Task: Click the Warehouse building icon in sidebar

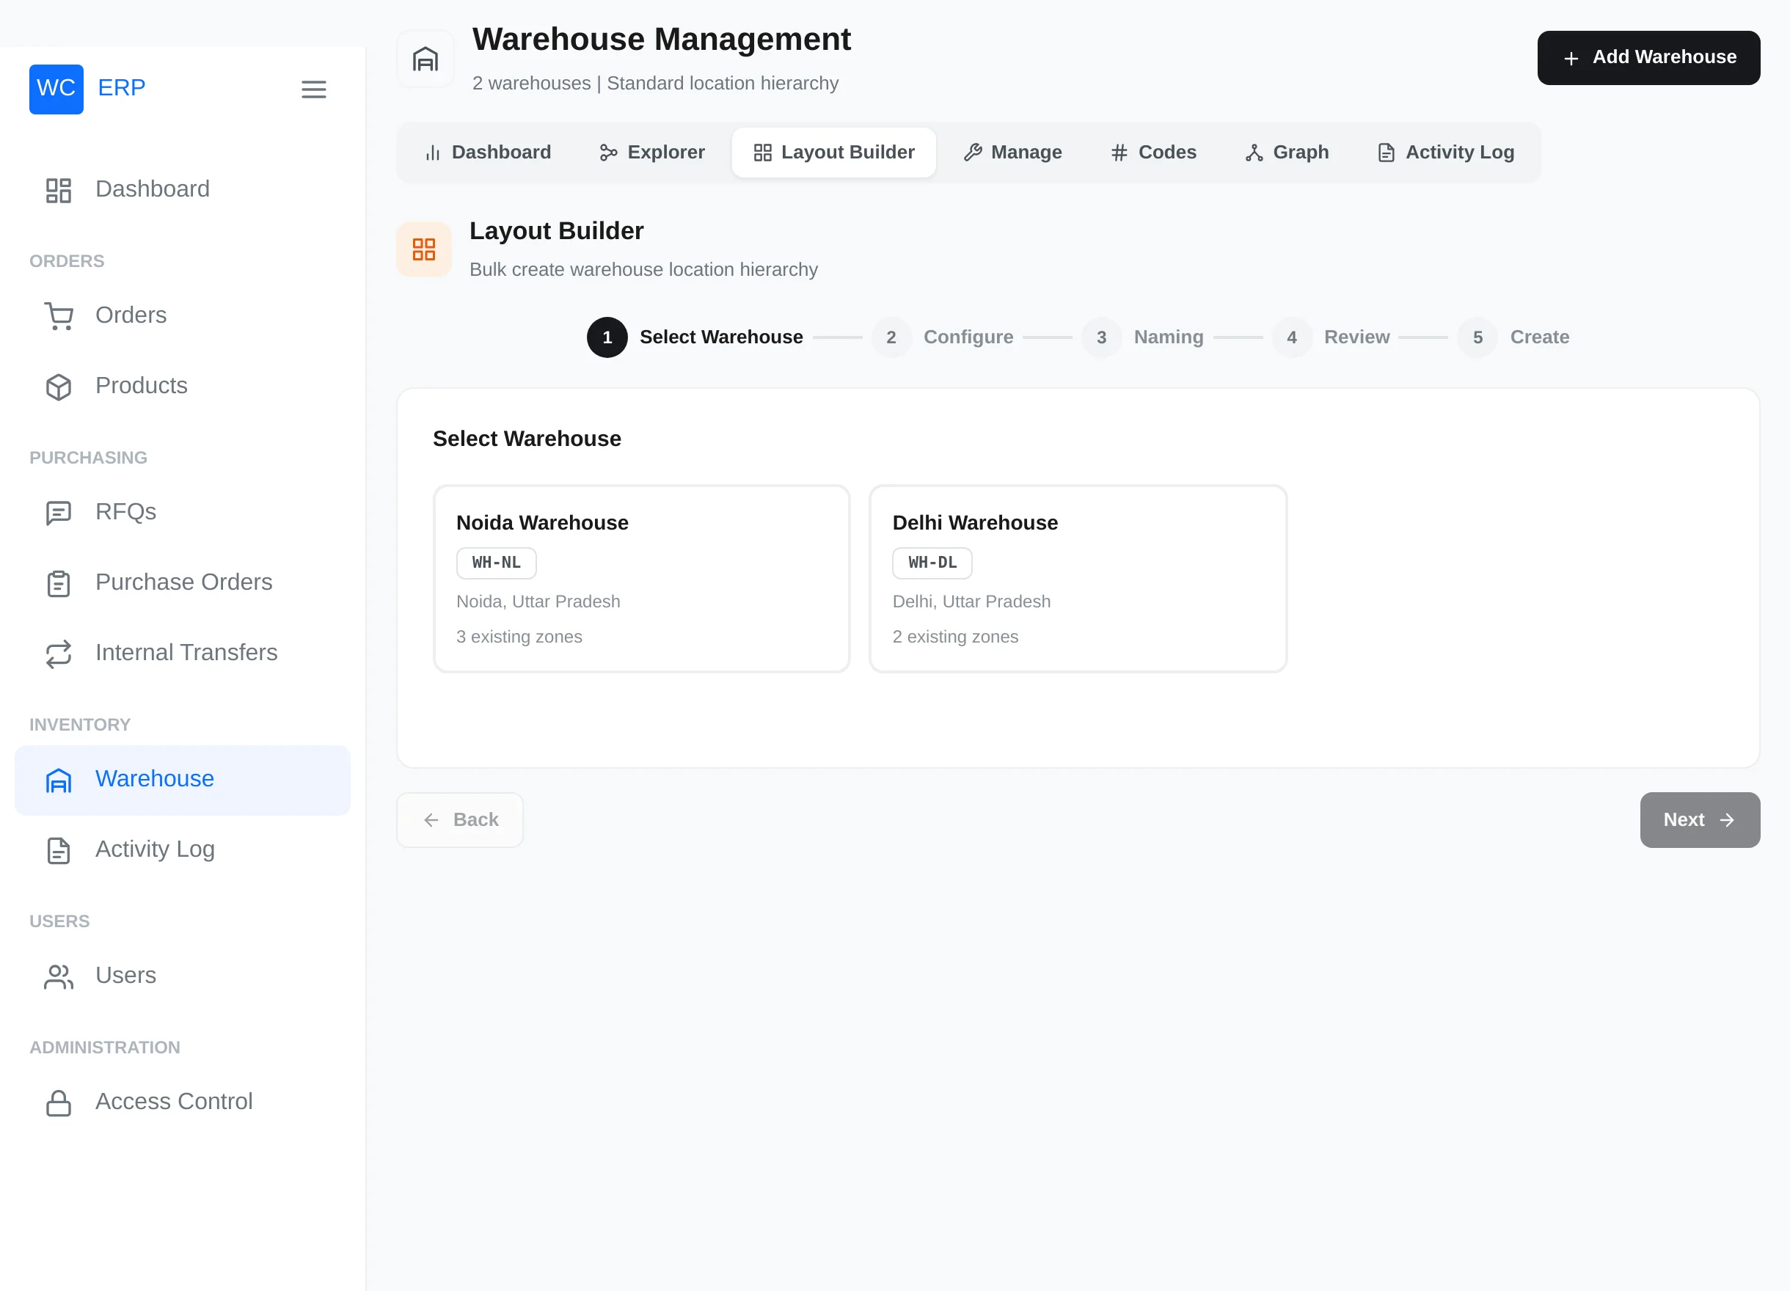Action: (59, 780)
